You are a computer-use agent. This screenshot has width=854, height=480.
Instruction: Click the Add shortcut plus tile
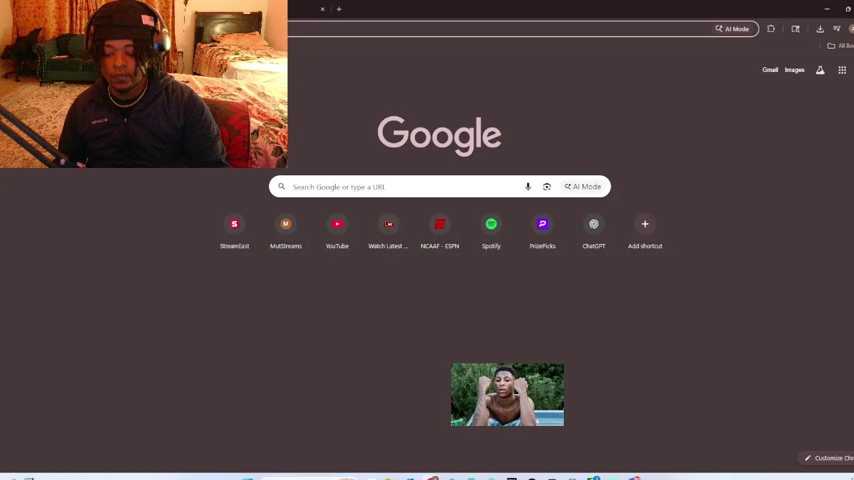tap(645, 232)
